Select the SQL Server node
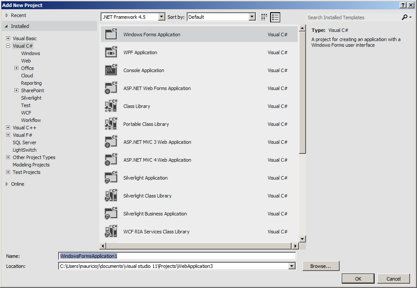The width and height of the screenshot is (417, 288). pos(24,142)
